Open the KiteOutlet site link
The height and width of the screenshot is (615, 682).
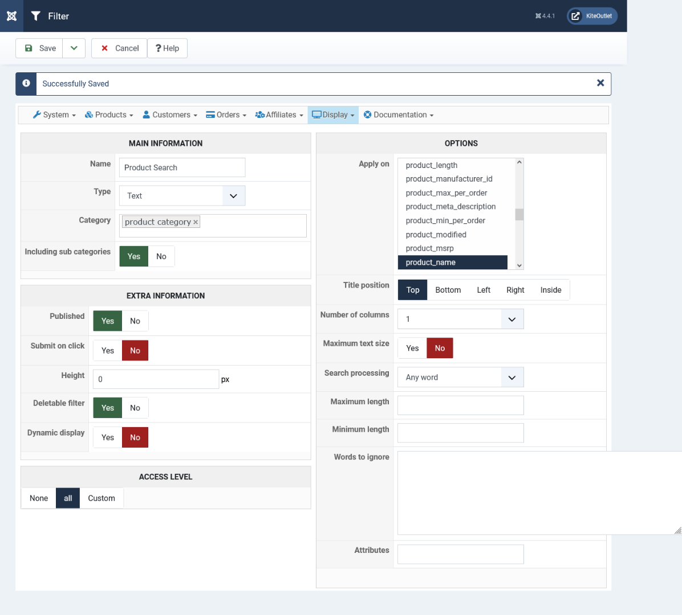pos(592,16)
